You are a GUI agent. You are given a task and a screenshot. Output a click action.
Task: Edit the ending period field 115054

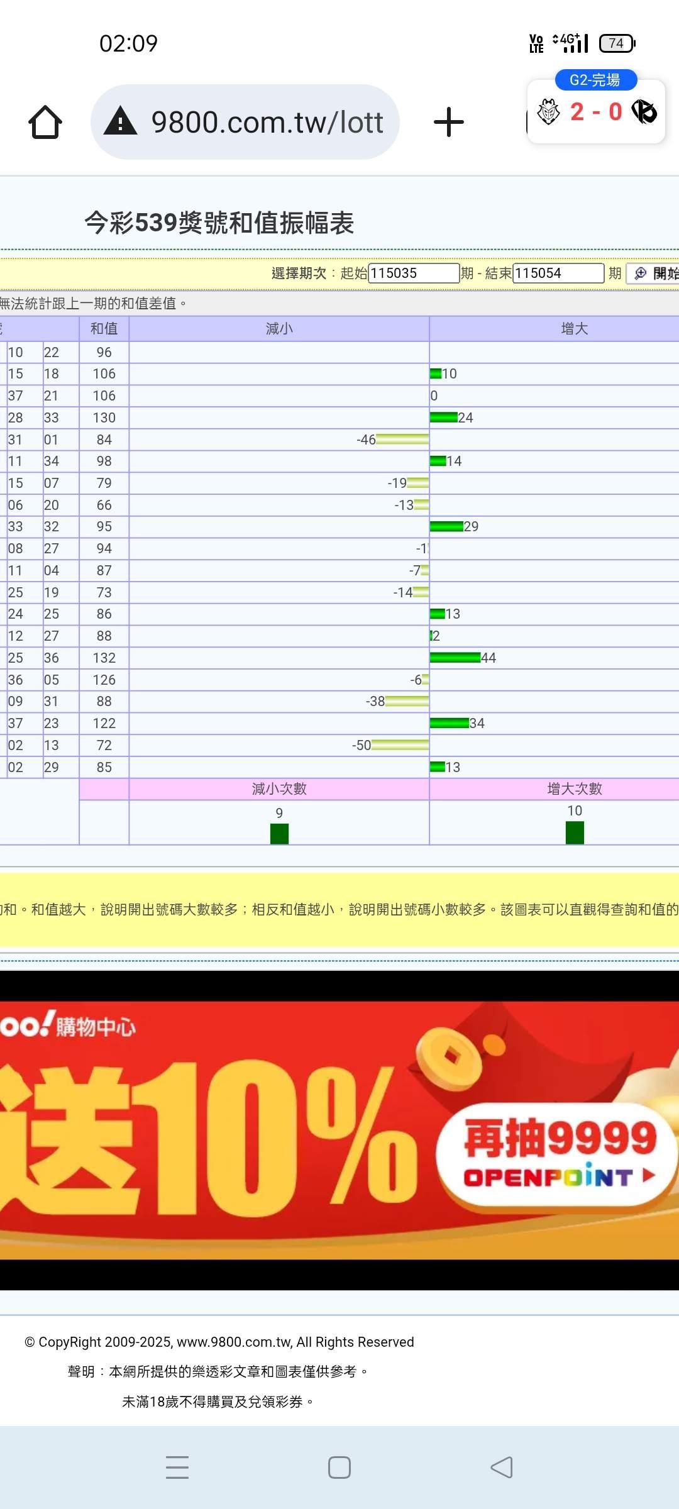click(x=558, y=273)
